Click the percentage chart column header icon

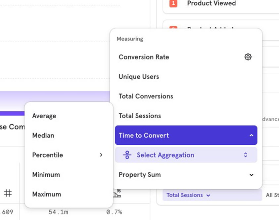click(x=116, y=193)
